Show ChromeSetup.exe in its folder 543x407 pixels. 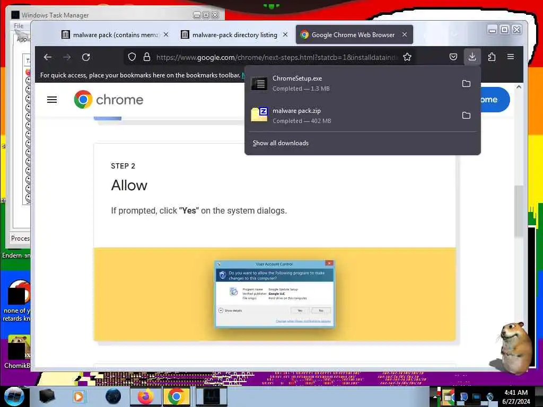pyautogui.click(x=467, y=83)
